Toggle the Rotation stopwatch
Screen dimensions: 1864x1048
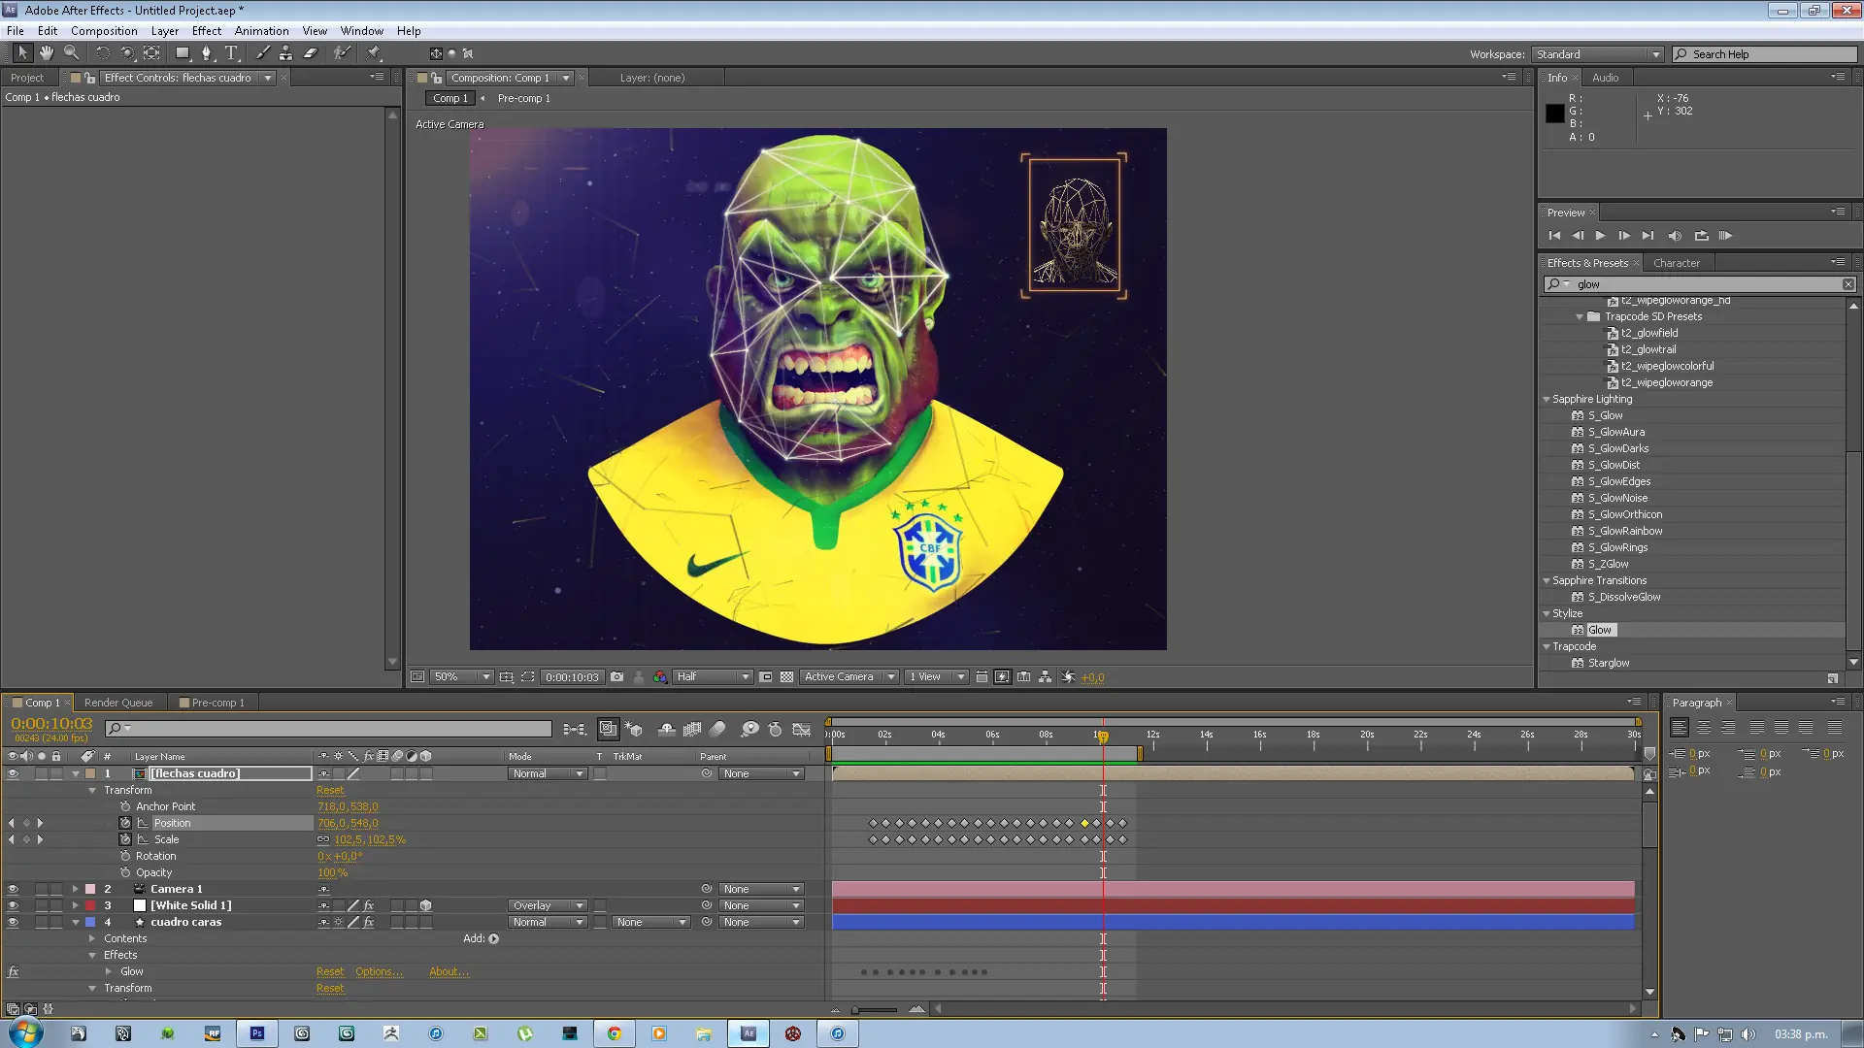click(x=125, y=856)
